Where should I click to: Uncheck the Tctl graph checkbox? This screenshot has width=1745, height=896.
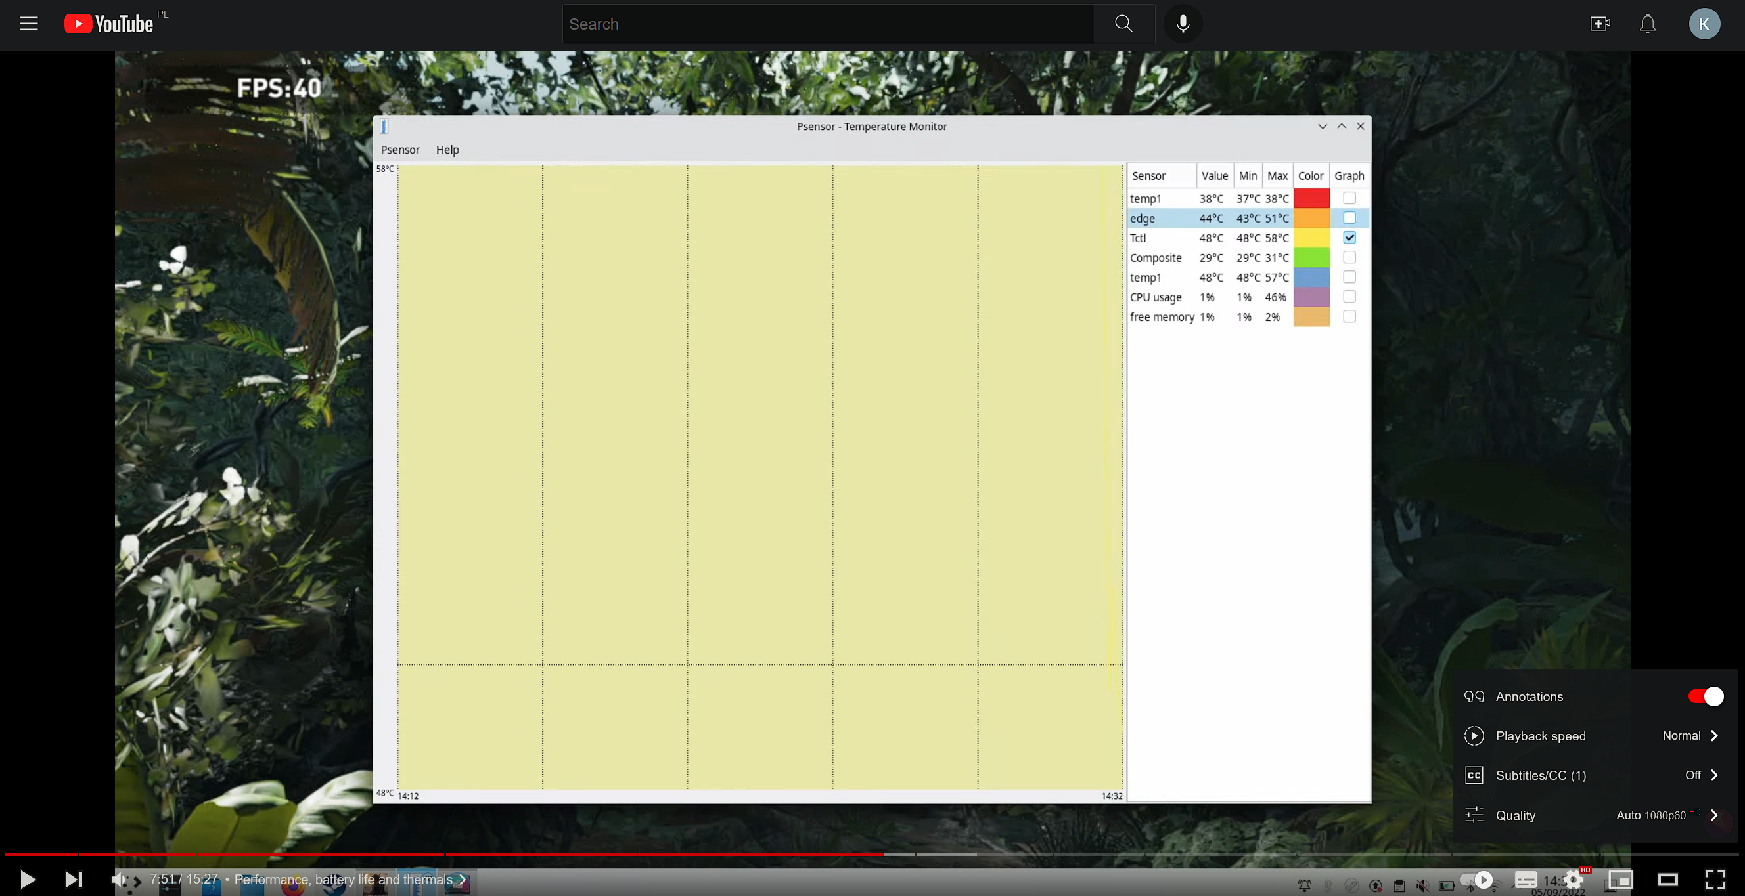[1349, 238]
